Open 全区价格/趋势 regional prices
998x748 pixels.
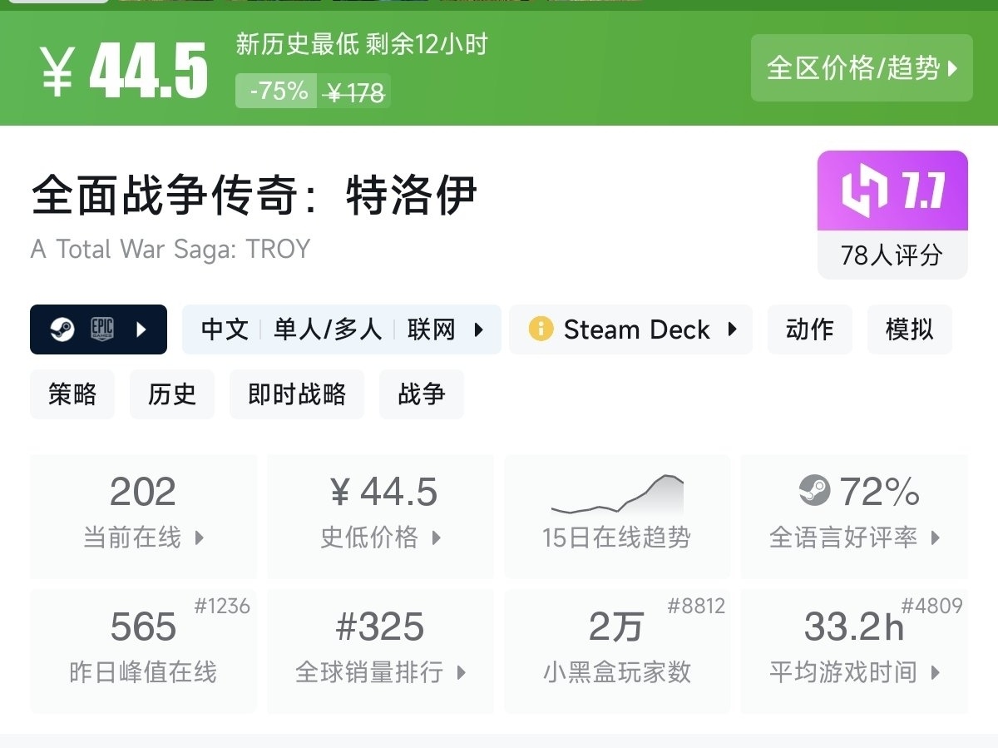pyautogui.click(x=862, y=68)
